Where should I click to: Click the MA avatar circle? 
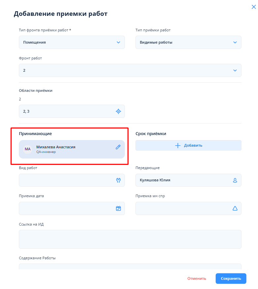(x=28, y=149)
